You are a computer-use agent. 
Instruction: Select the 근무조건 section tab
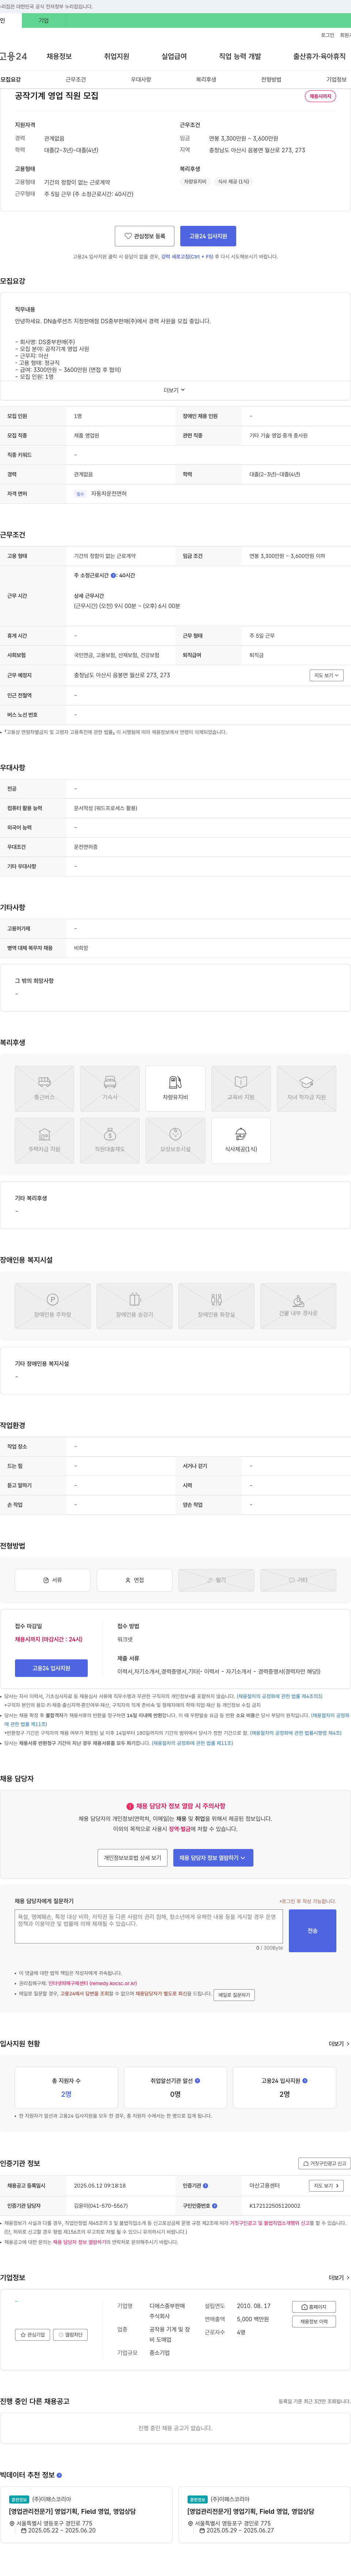(x=76, y=79)
